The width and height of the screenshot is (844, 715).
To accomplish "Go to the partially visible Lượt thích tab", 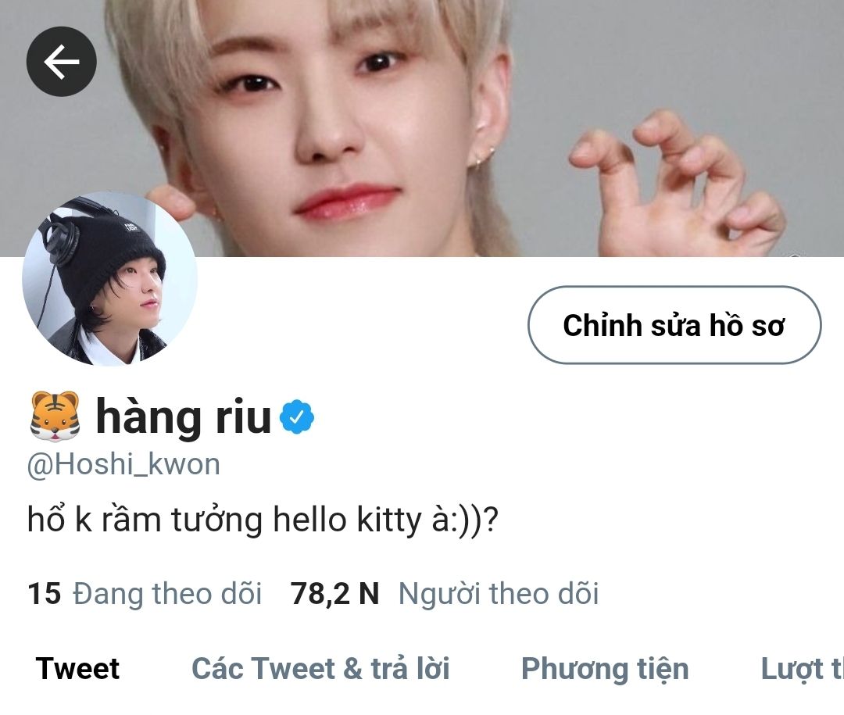I will (x=802, y=669).
